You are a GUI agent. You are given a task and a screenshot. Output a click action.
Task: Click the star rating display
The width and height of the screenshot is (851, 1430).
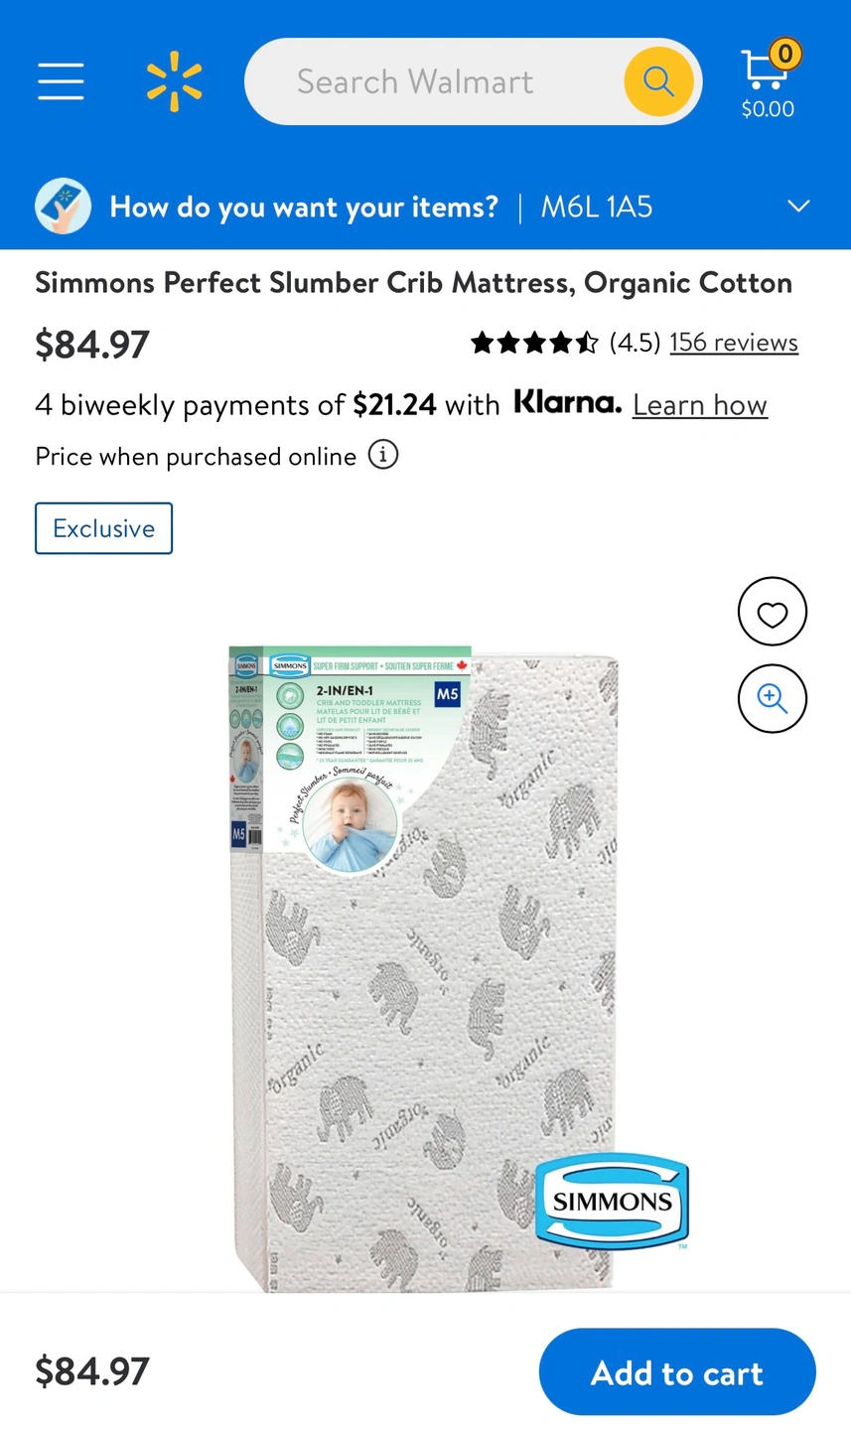click(534, 344)
